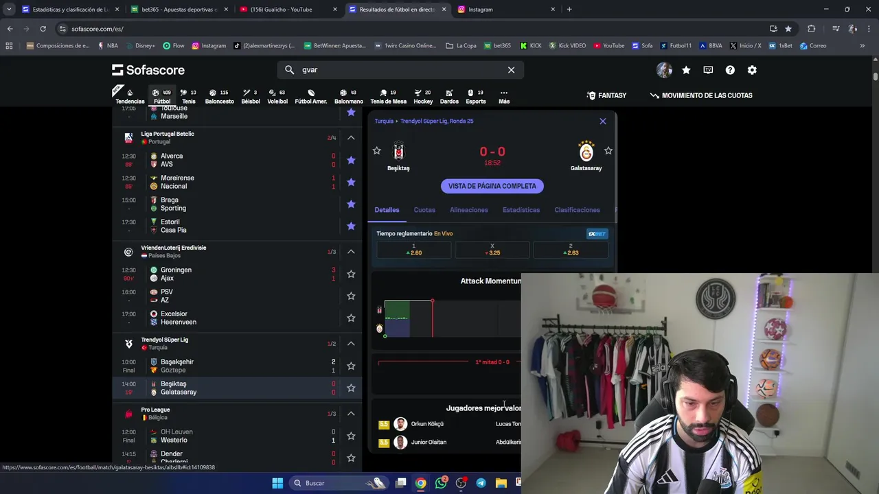The image size is (879, 494).
Task: Open the user profile avatar
Action: (x=664, y=70)
